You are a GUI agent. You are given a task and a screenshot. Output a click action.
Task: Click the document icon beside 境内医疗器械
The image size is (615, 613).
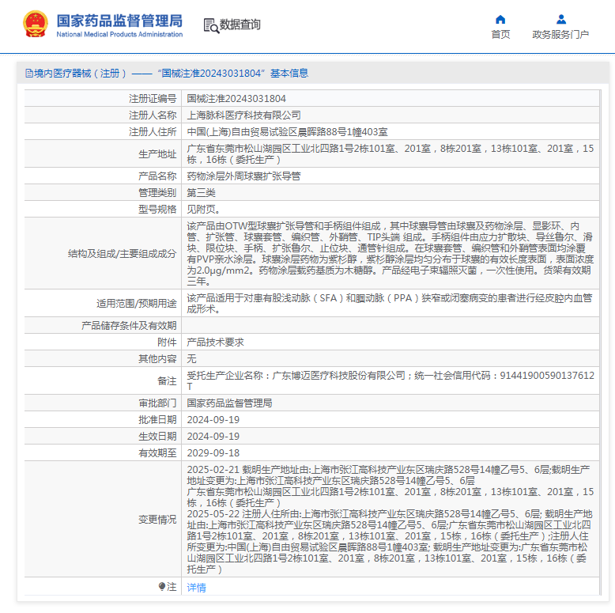[x=29, y=74]
